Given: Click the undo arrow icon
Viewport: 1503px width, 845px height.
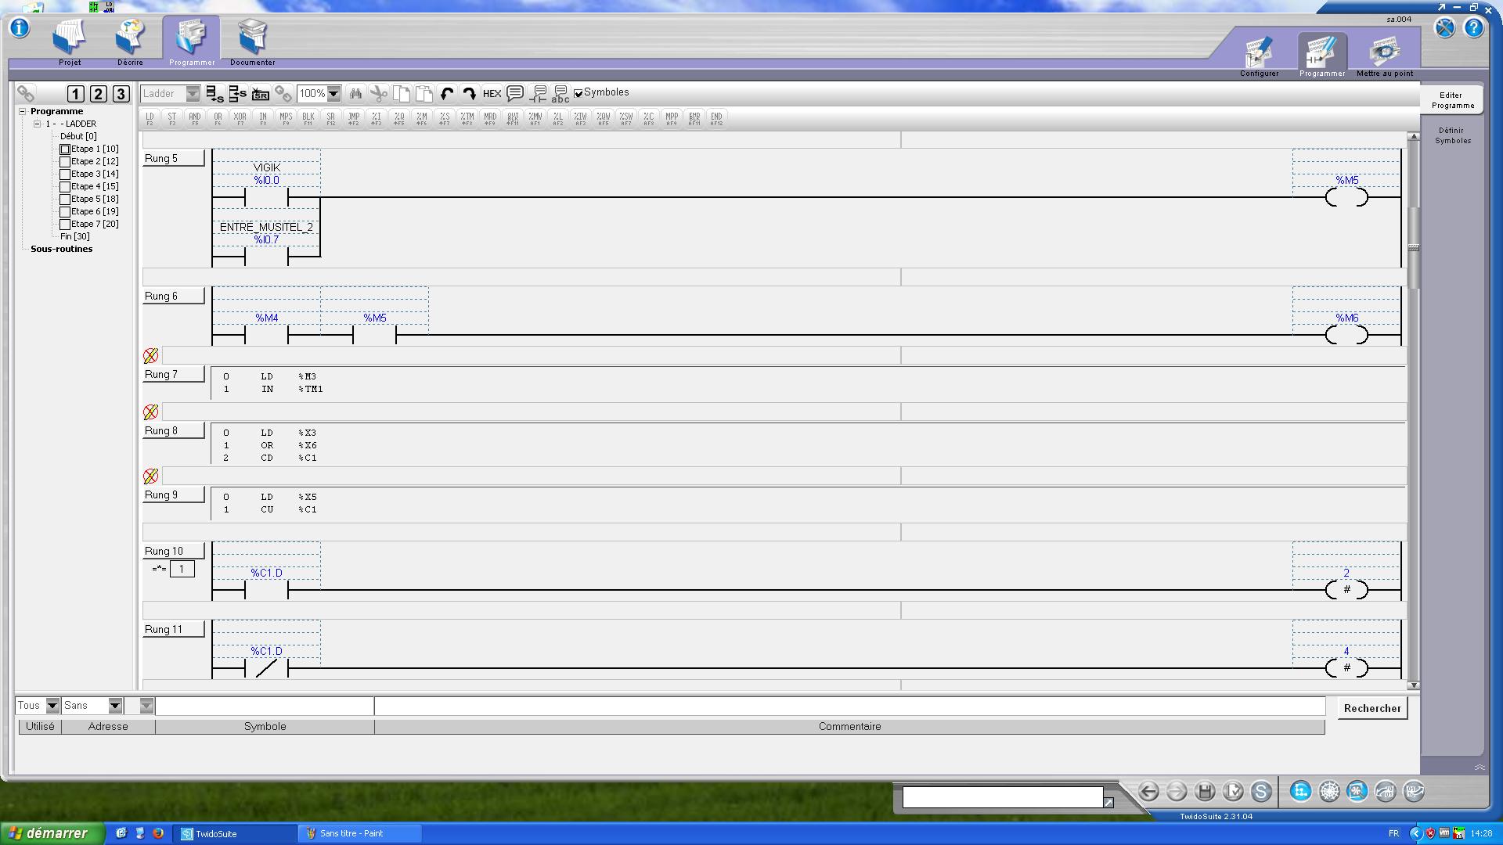Looking at the screenshot, I should [447, 94].
